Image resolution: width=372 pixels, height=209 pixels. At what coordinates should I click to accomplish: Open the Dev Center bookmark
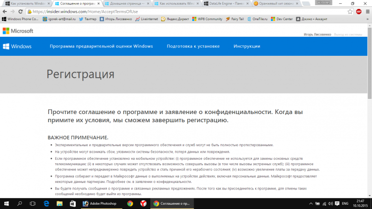coord(281,19)
